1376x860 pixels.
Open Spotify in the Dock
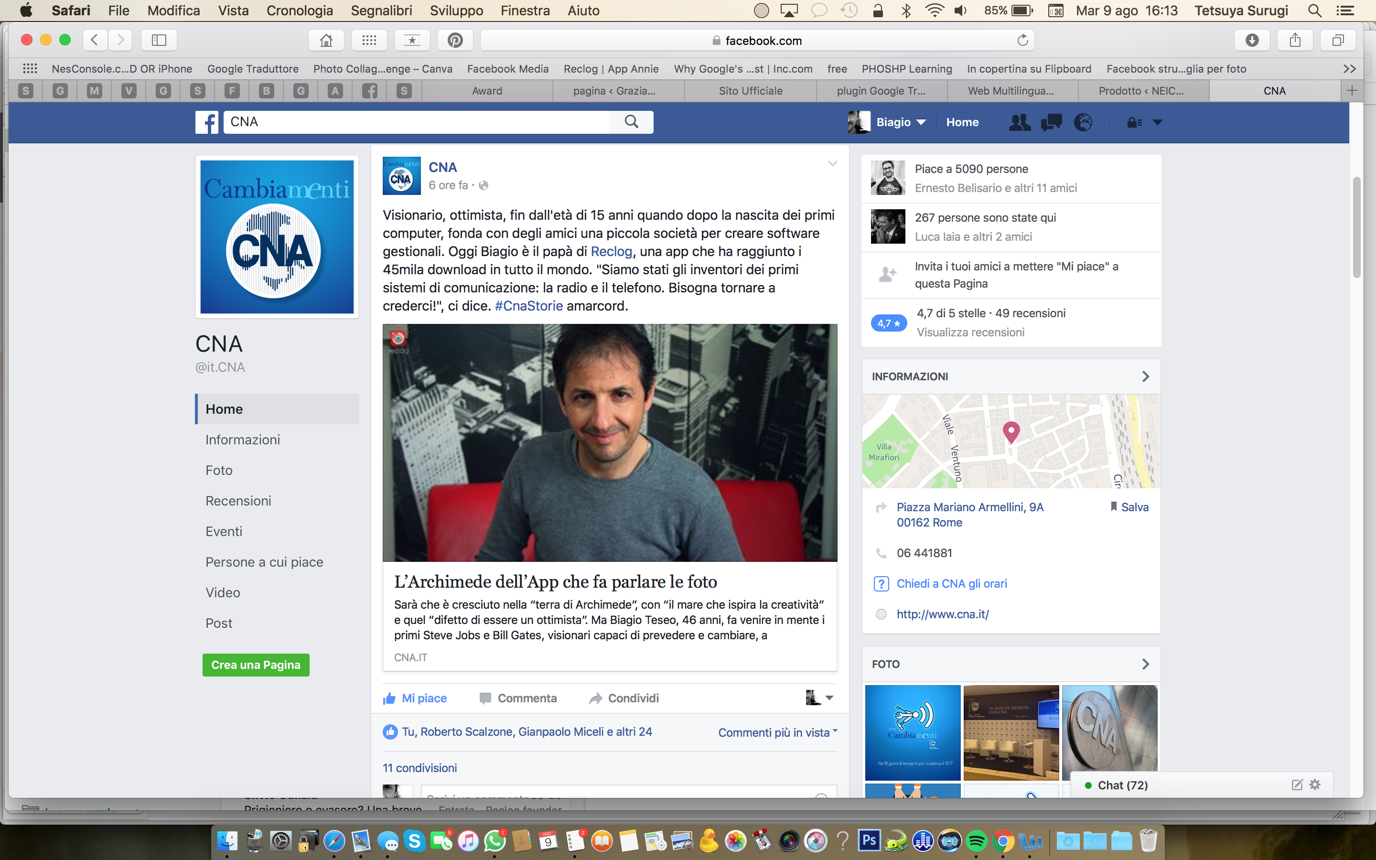tap(976, 841)
